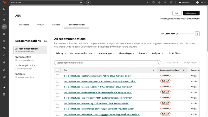Click the Learn AEO progress bar
208x117 pixels.
point(186,34)
